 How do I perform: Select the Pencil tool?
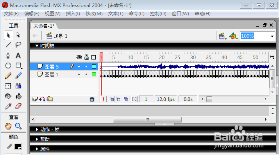(x=8, y=76)
